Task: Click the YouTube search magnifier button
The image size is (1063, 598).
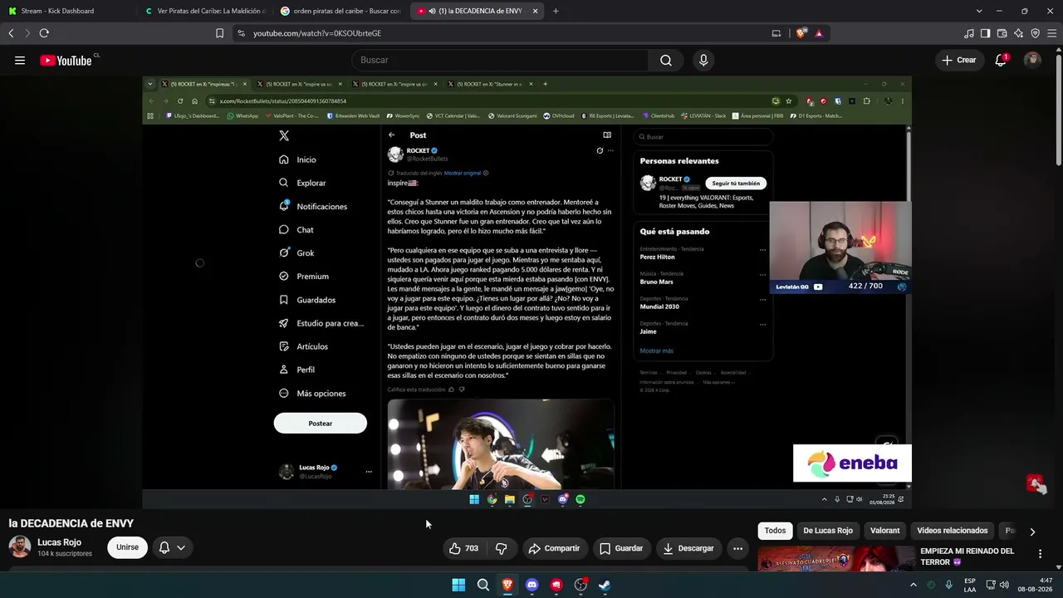Action: pyautogui.click(x=666, y=60)
